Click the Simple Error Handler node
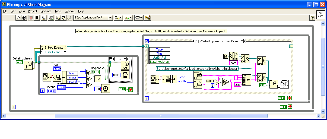The height and width of the screenshot is (139, 327). 284,84
